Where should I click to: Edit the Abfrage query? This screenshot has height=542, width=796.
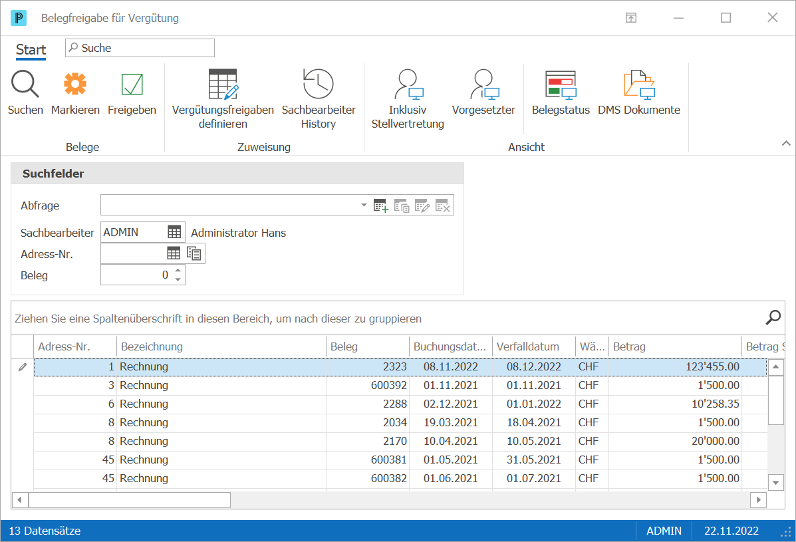click(x=422, y=205)
